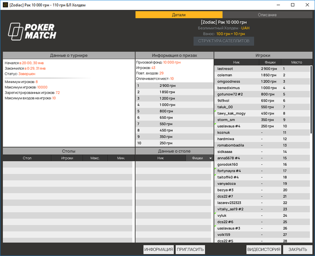Click prize row 10 with 250 грн
This screenshot has height=256, width=315.
[x=175, y=143]
